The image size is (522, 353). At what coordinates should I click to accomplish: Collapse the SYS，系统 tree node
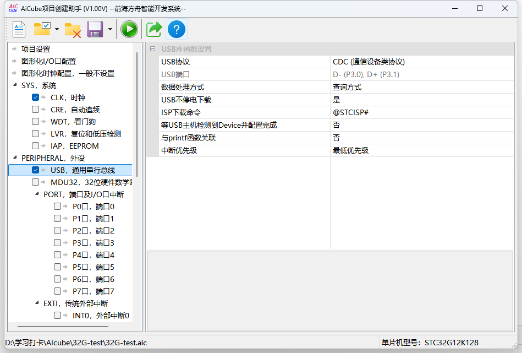tap(15, 85)
